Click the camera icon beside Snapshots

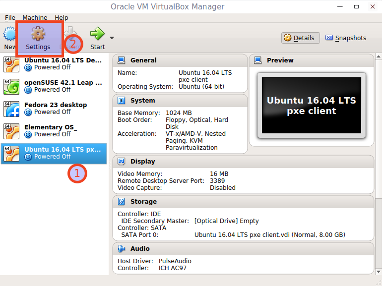click(329, 38)
